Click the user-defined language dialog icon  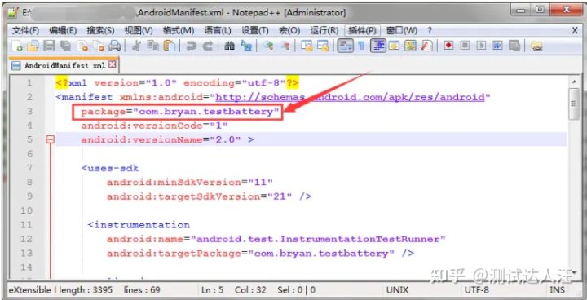click(x=394, y=46)
